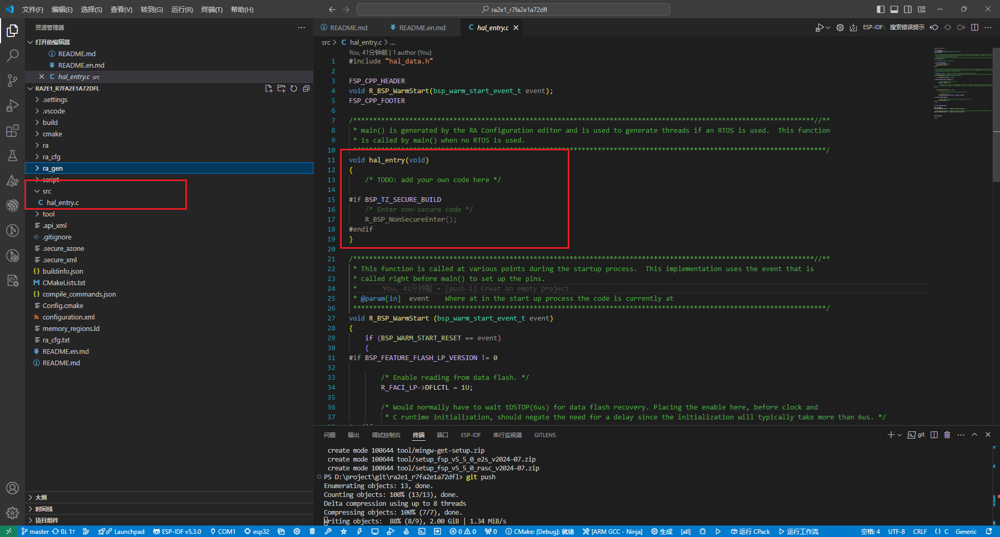Close the hal_entry.c editor tab
The image size is (1000, 537).
(516, 28)
